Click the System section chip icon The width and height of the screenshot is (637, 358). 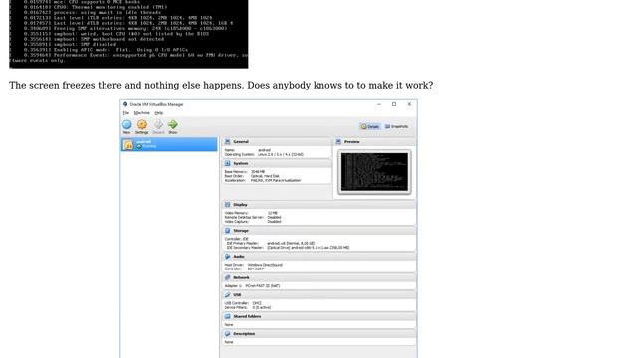[228, 163]
